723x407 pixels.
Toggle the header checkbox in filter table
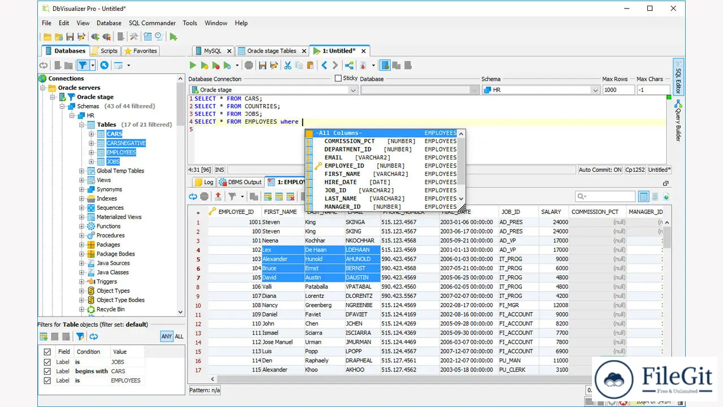(47, 352)
